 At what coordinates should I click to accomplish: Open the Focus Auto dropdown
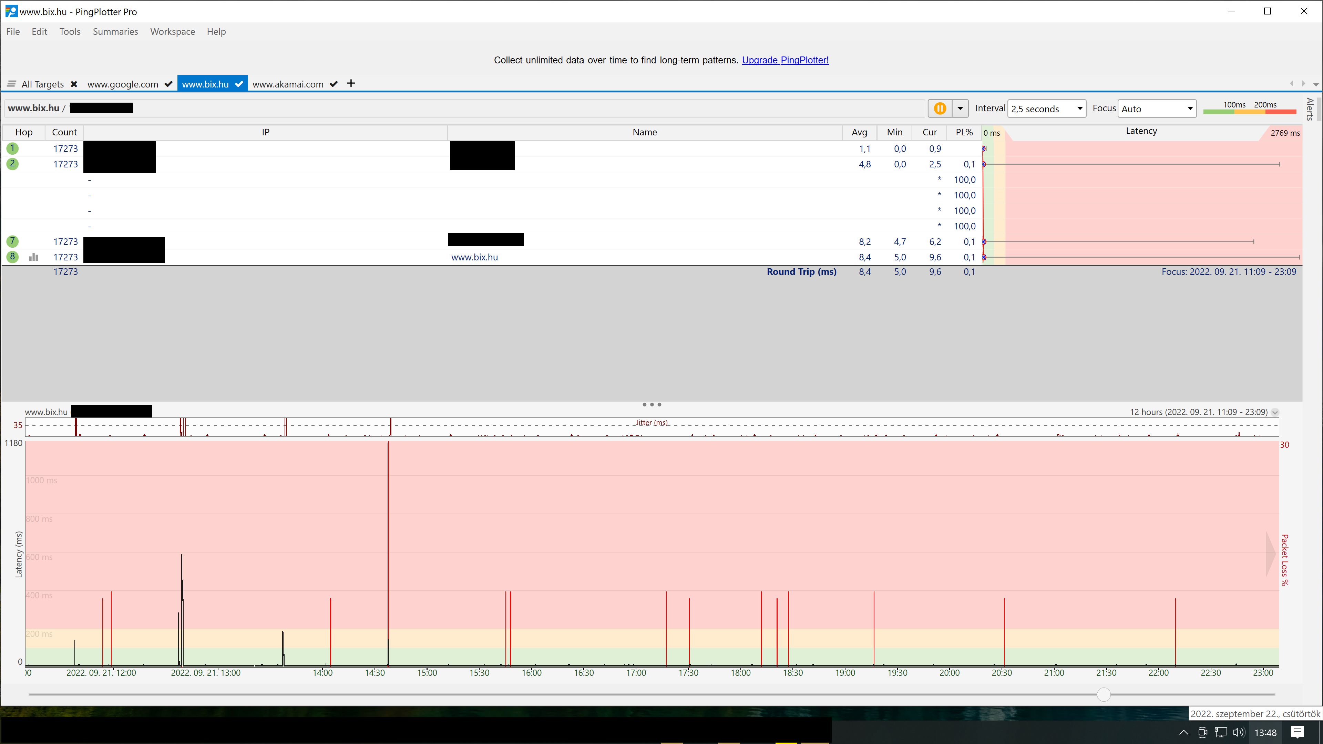[x=1157, y=108]
